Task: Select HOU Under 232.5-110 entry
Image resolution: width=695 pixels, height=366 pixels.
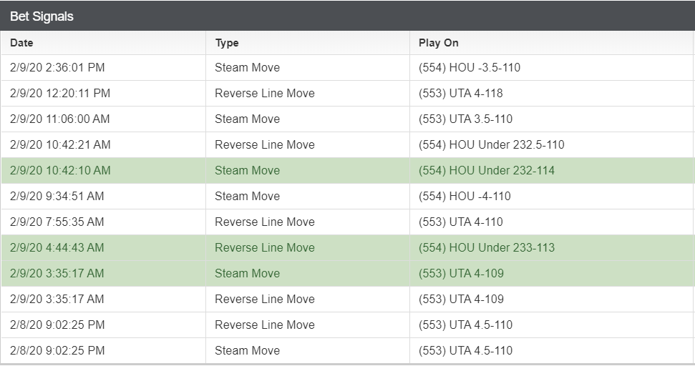Action: point(492,144)
